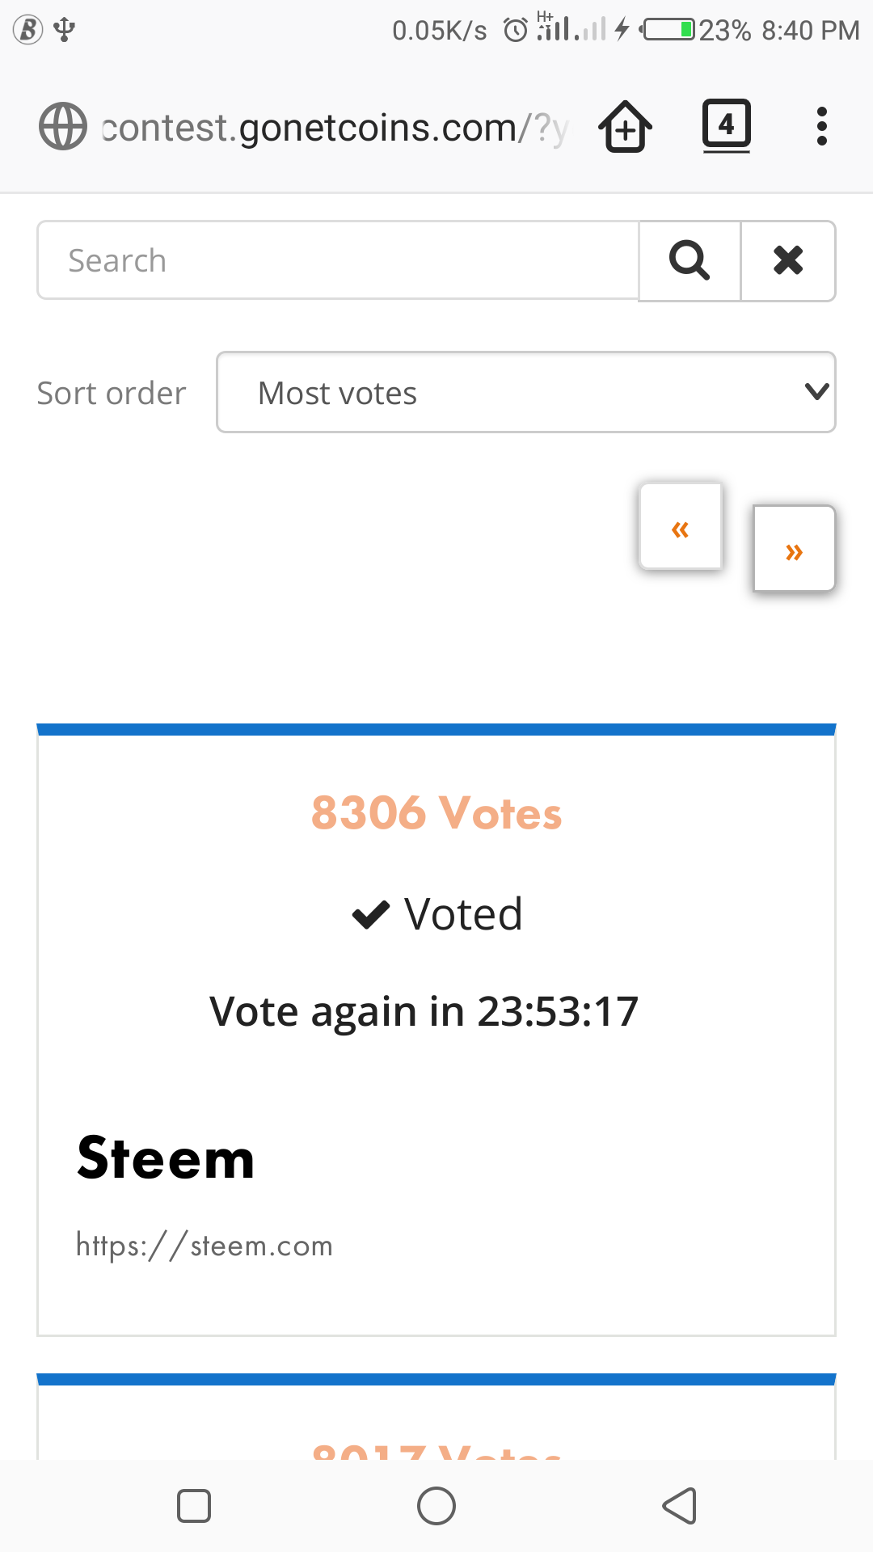Tap the battery status indicator
The height and width of the screenshot is (1552, 873).
[668, 31]
